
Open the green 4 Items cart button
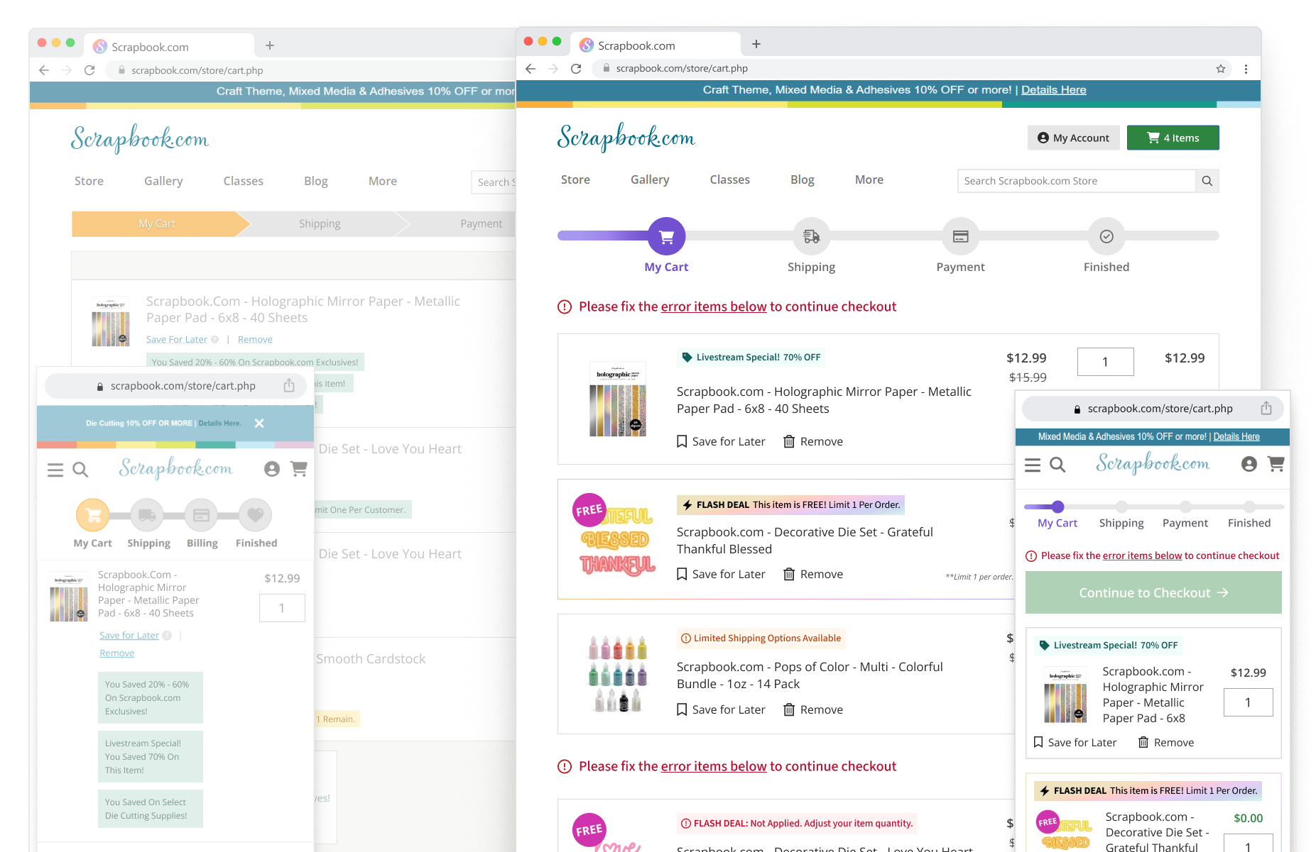[x=1173, y=138]
